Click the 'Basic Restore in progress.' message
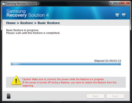This screenshot has height=103, width=132. pos(22,30)
